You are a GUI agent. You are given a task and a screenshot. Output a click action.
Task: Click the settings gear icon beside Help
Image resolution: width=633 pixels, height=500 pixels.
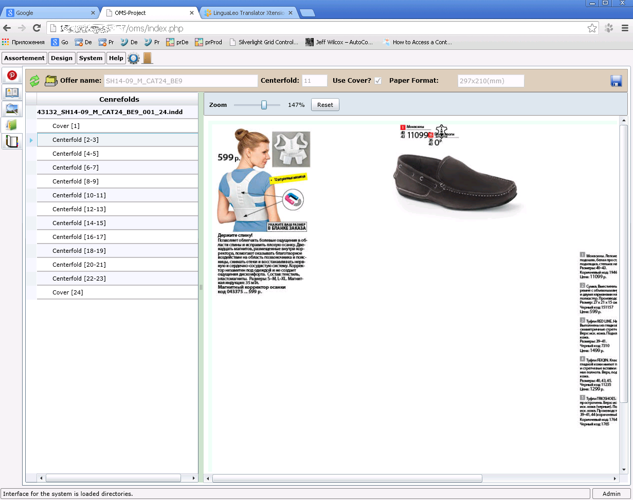coord(134,58)
